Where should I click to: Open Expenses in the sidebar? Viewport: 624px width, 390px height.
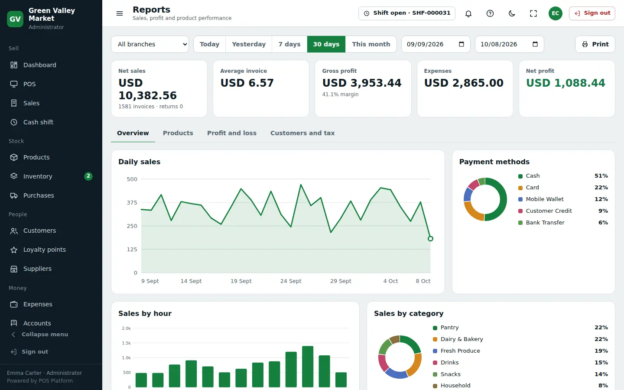[x=51, y=304]
